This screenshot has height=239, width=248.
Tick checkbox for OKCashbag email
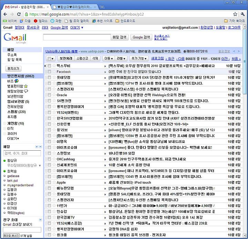click(x=49, y=159)
